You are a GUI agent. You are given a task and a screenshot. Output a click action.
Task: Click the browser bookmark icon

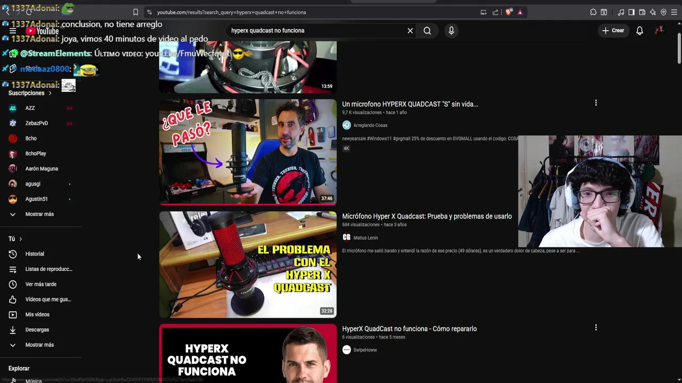tap(135, 12)
